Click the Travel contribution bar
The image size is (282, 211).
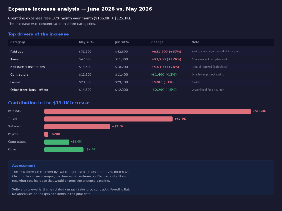[109, 119]
